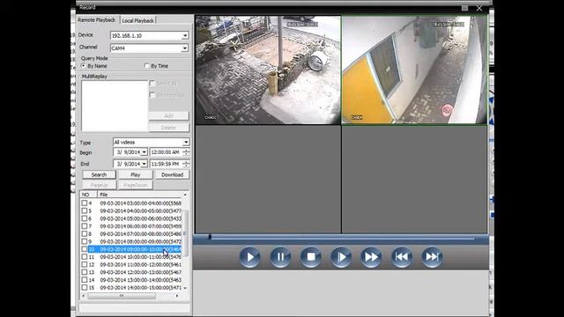Check the box for file number 6
This screenshot has width=564, height=317.
click(x=85, y=218)
